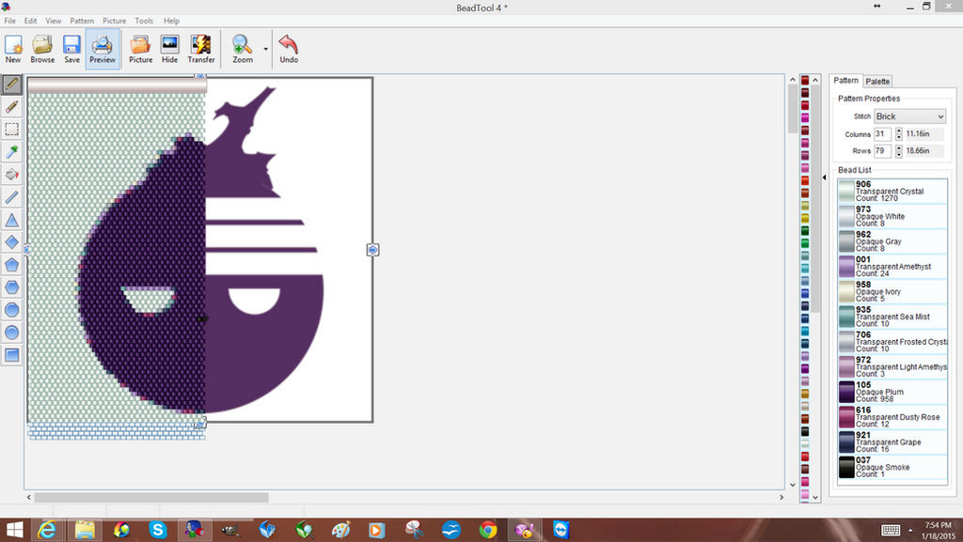
Task: Activate the rectangular selection tool
Action: (x=11, y=130)
